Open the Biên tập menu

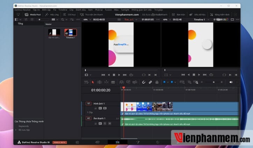[x=46, y=10]
